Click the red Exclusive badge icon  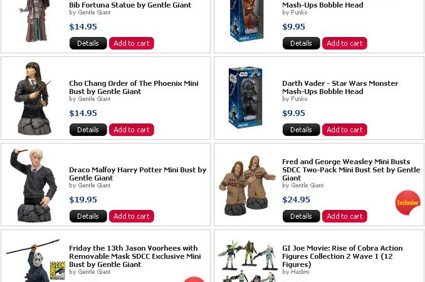pos(407,202)
